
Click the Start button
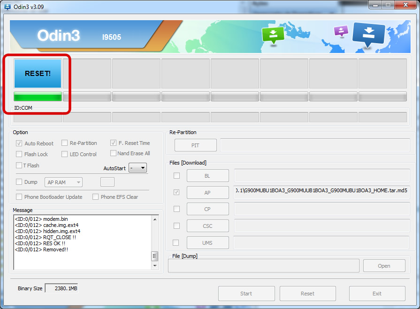246,294
